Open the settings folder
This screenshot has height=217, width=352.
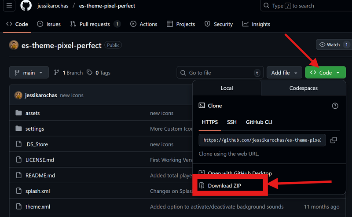(x=34, y=129)
